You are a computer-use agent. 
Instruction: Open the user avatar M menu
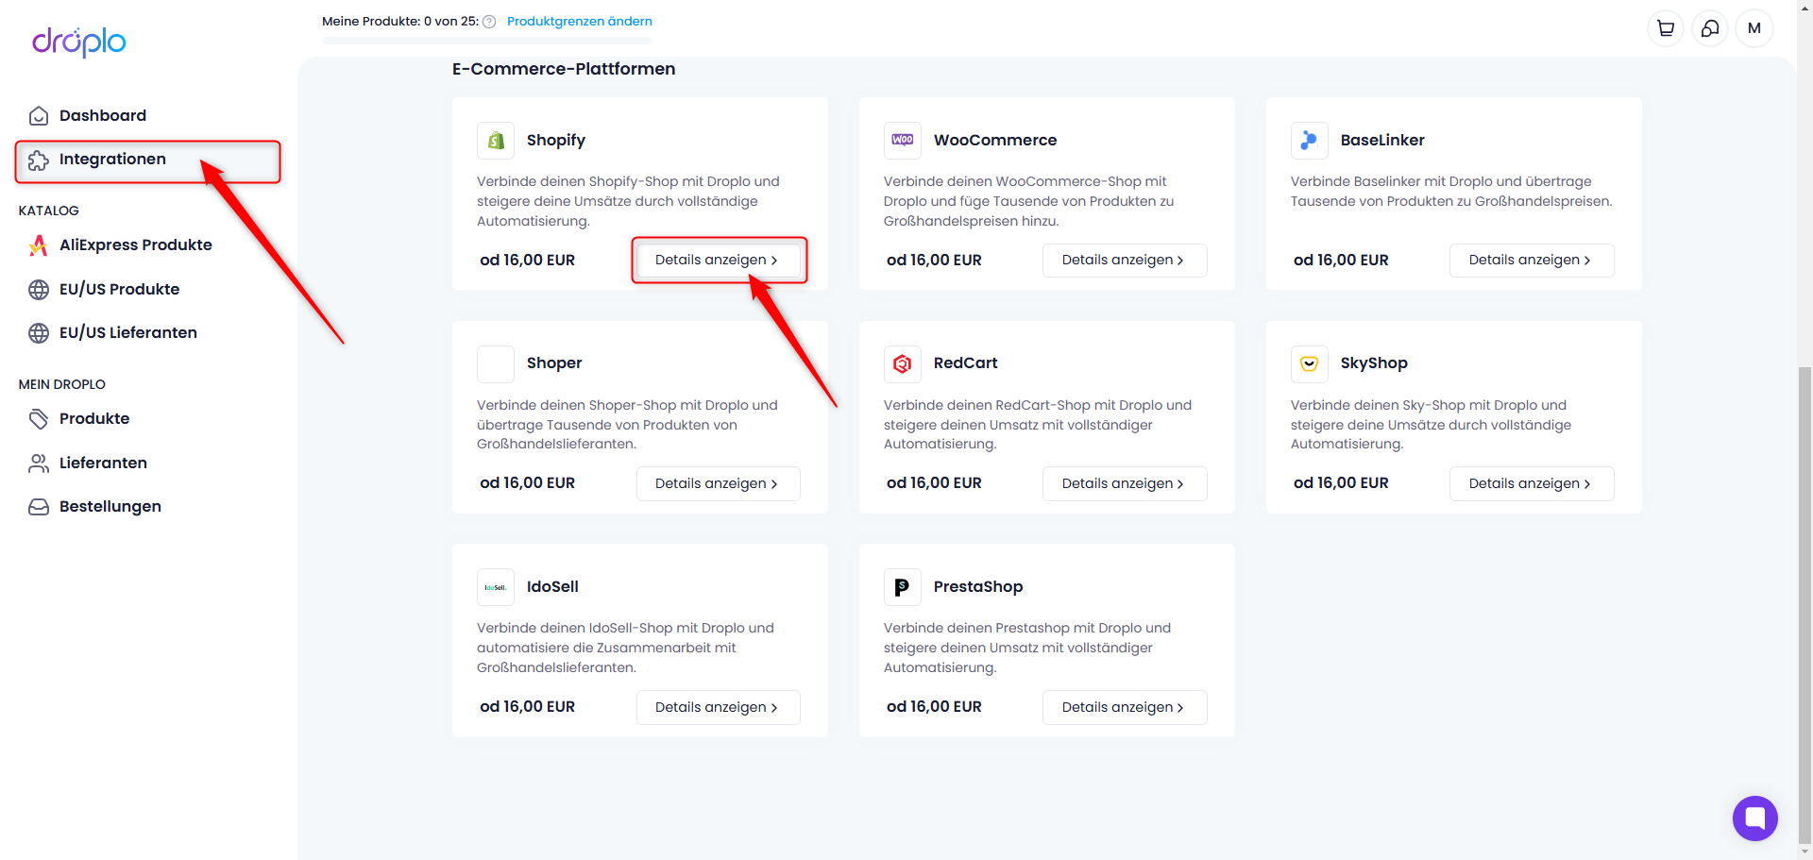(1754, 28)
